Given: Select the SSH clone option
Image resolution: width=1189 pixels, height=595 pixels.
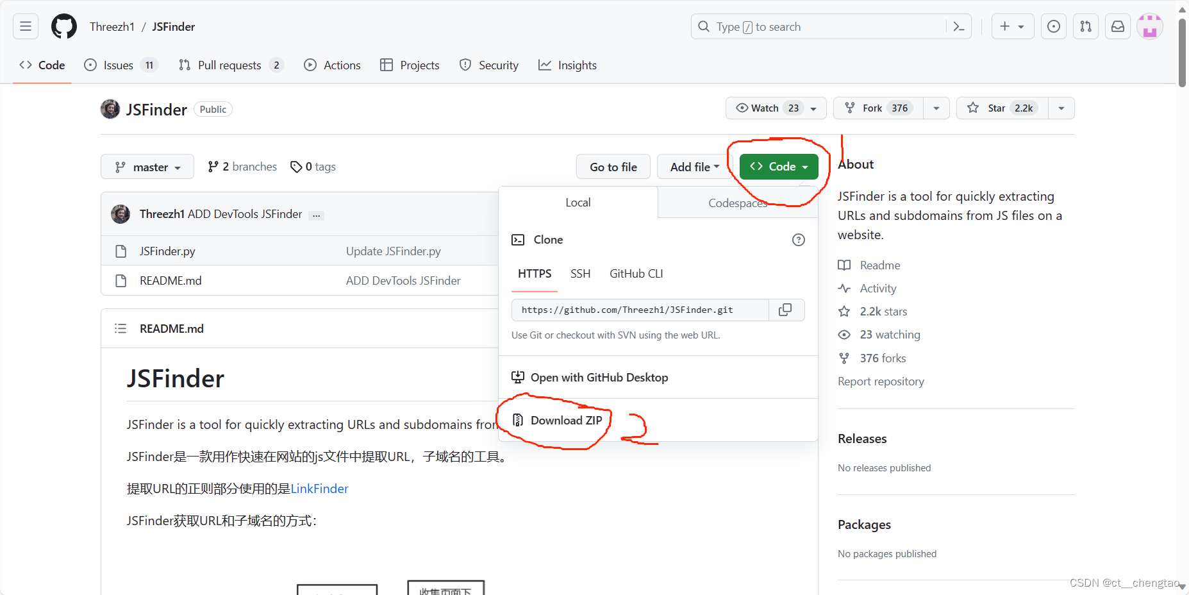Looking at the screenshot, I should [x=580, y=274].
